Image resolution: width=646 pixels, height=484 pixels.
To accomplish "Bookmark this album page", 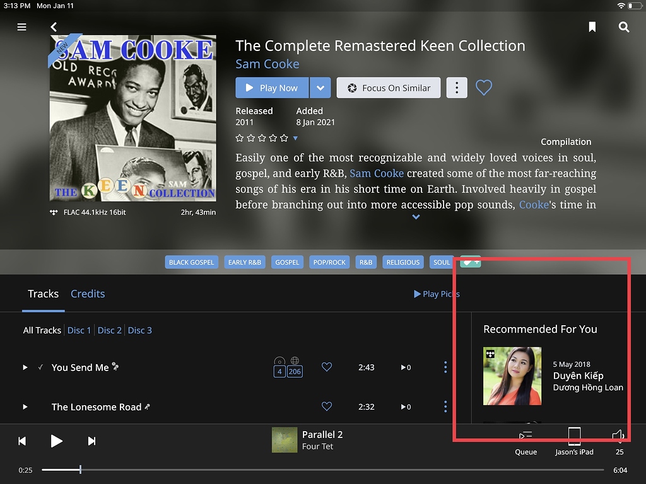I will (592, 27).
